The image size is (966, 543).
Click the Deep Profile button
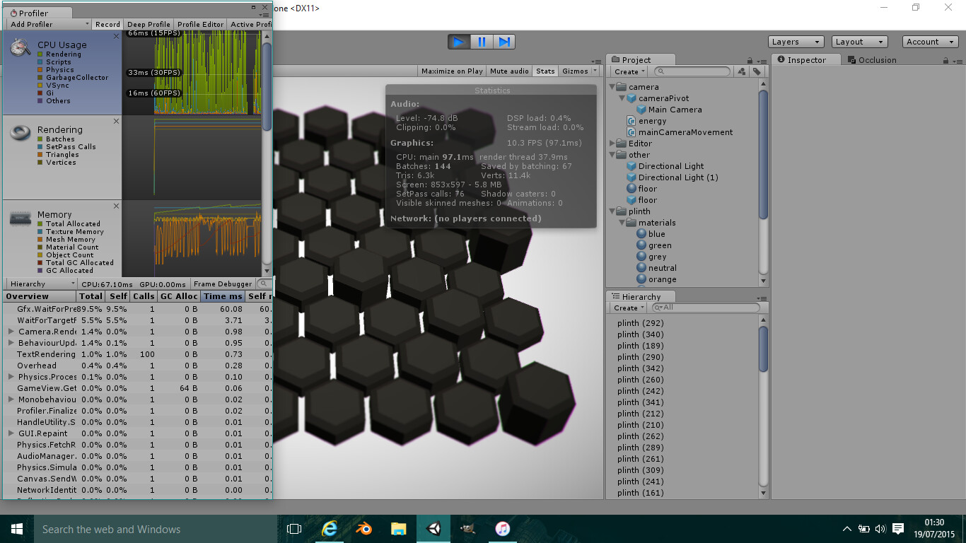(x=149, y=24)
